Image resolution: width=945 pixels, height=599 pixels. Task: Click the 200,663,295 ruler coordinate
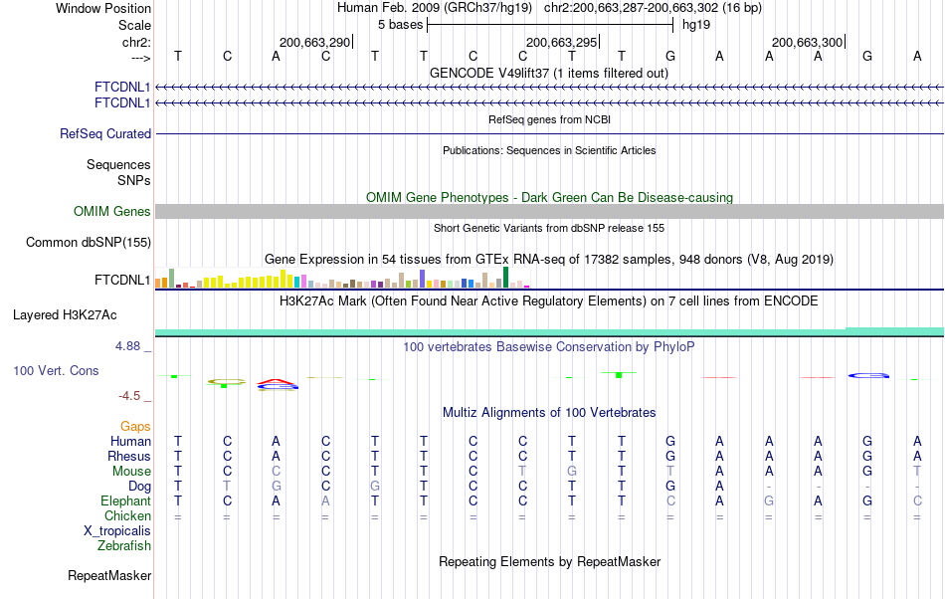pyautogui.click(x=561, y=42)
